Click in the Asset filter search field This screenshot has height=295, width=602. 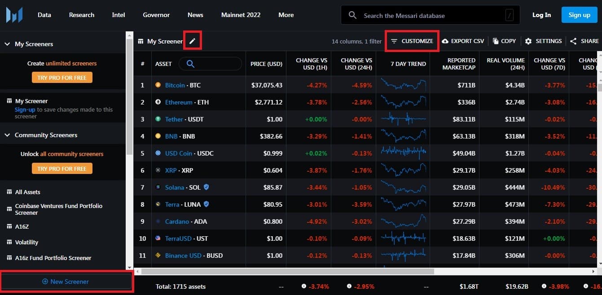click(210, 64)
